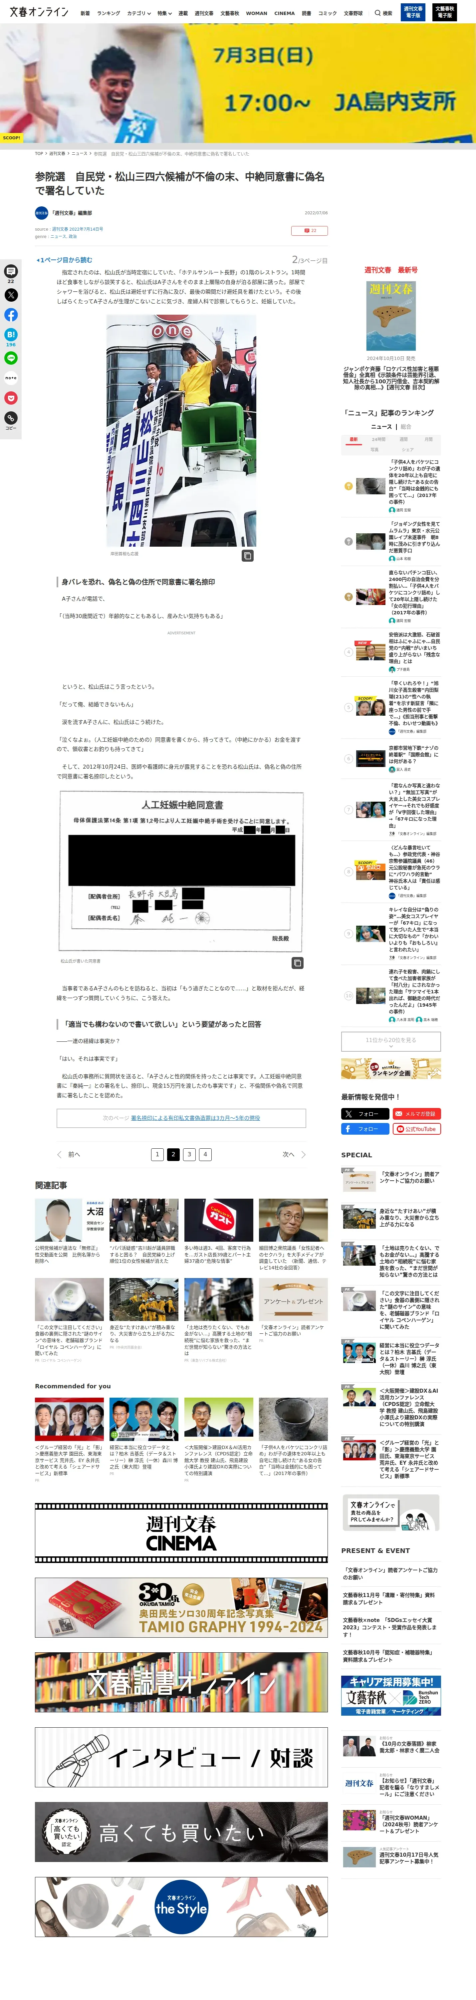The image size is (476, 2000).
Task: Share article via LINE icon
Action: pyautogui.click(x=11, y=358)
